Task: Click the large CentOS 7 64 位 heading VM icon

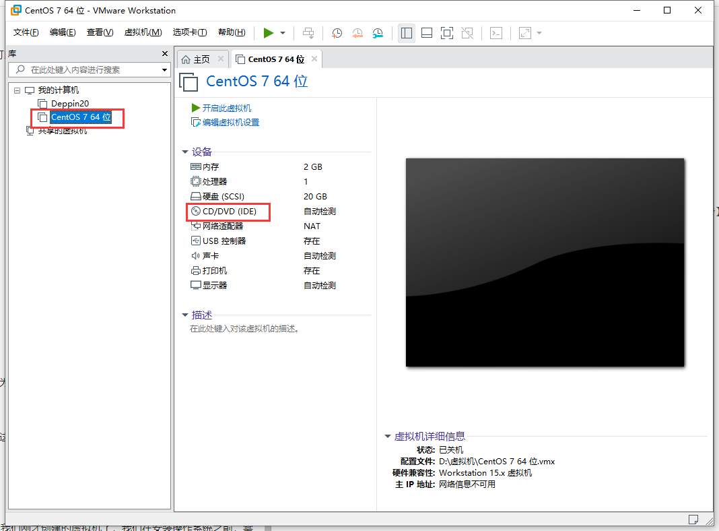Action: [189, 82]
